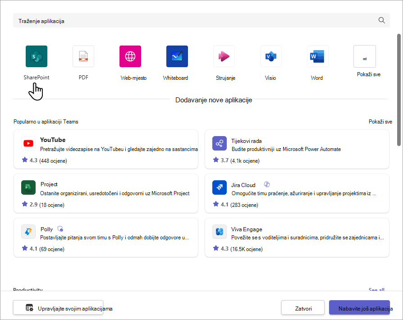Click the YouTube logo icon

pos(28,143)
